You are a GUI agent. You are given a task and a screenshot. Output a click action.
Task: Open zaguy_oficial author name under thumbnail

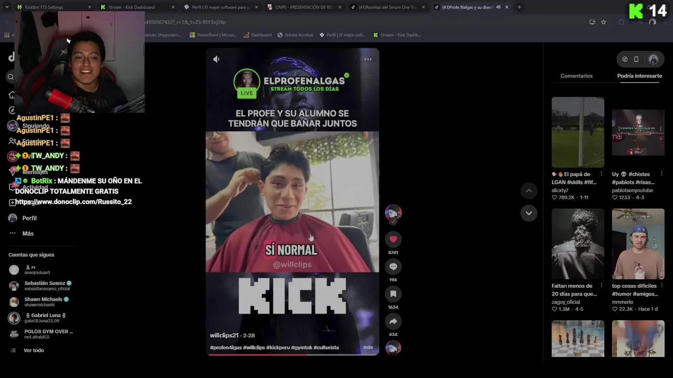[566, 302]
